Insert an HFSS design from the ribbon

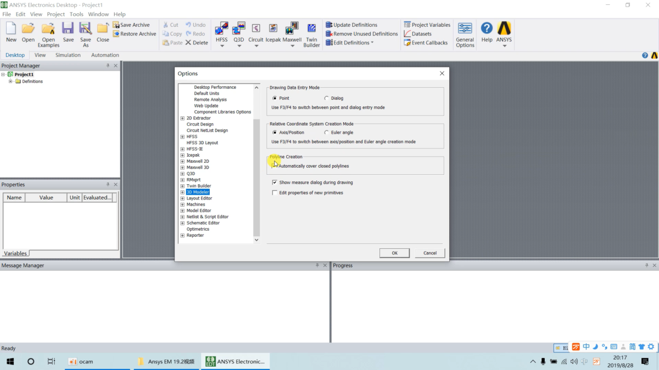(x=222, y=32)
